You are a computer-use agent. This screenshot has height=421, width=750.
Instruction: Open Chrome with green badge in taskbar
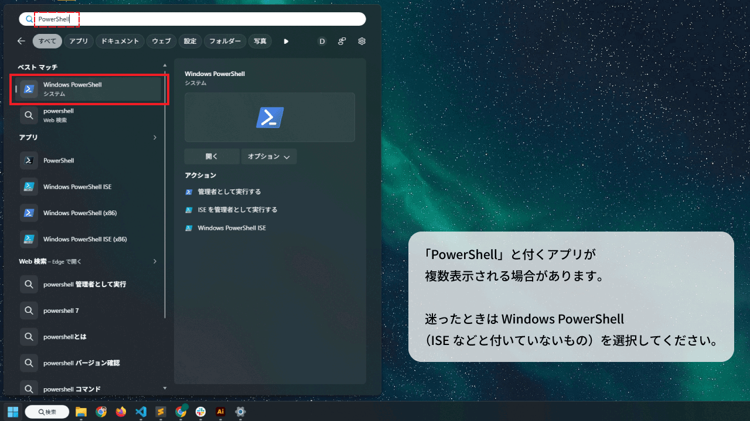point(181,412)
